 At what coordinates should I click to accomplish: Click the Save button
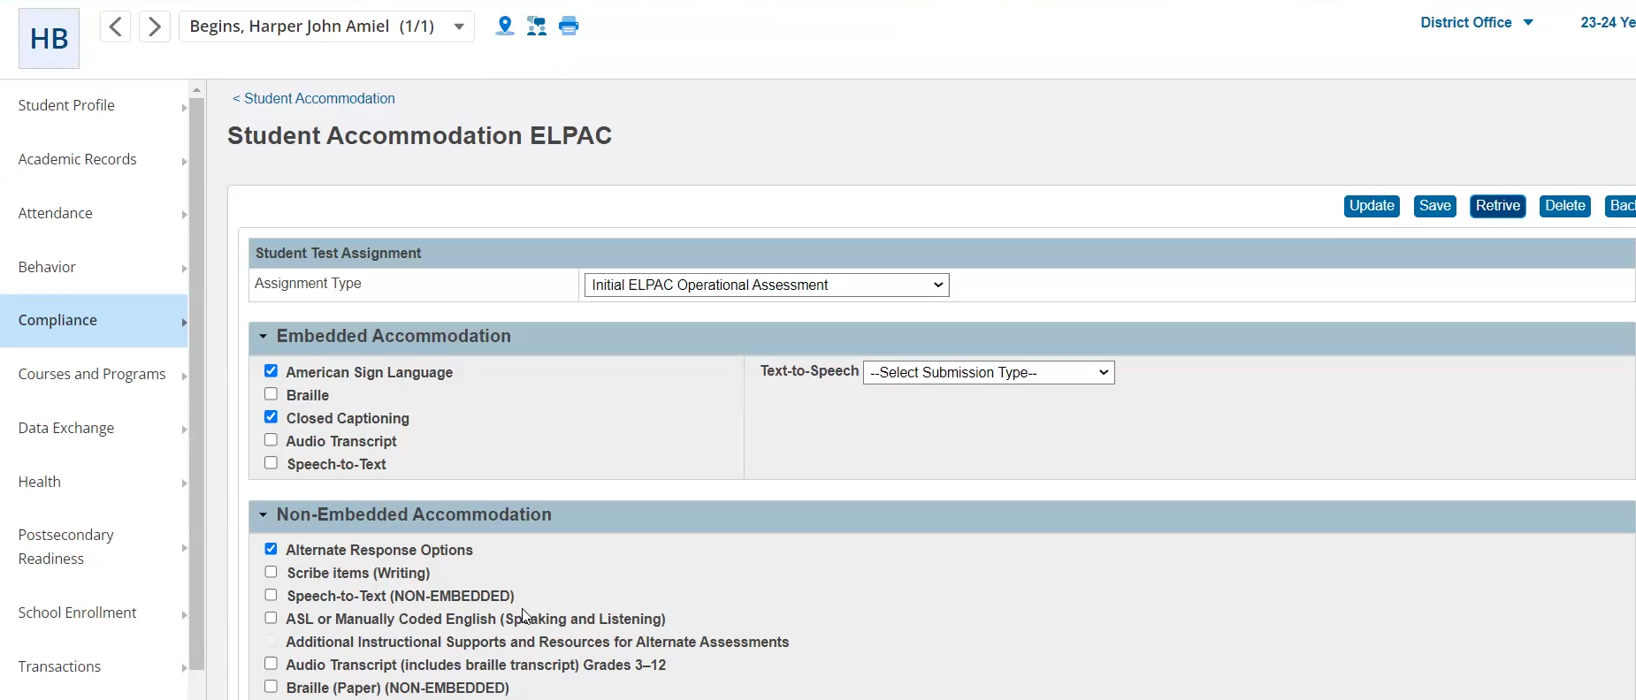click(x=1434, y=206)
